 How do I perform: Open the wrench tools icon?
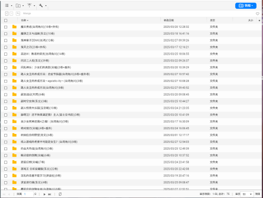point(41,6)
